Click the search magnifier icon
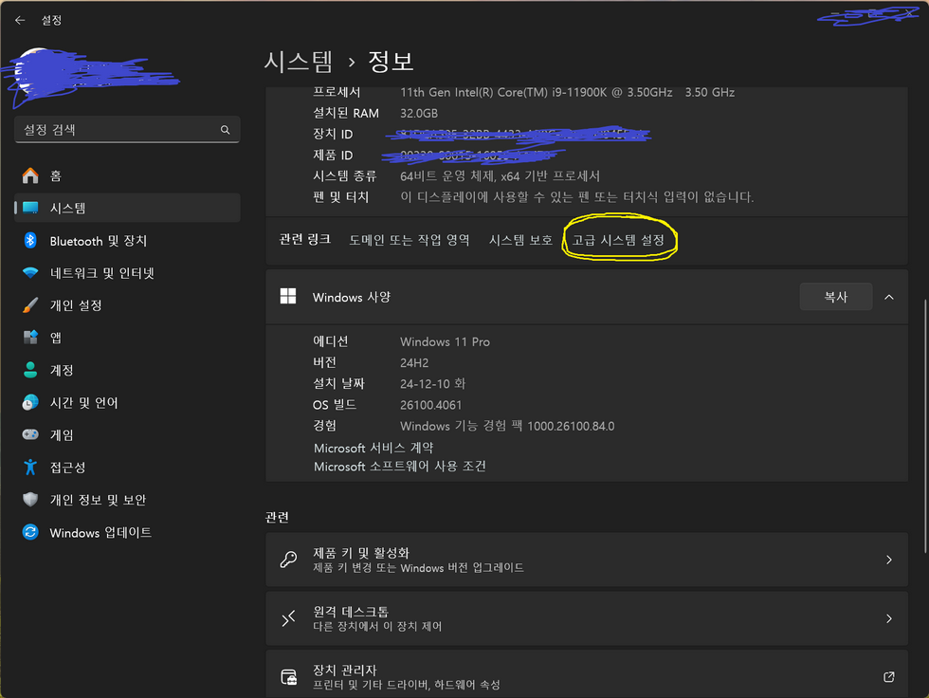The image size is (929, 698). tap(226, 130)
